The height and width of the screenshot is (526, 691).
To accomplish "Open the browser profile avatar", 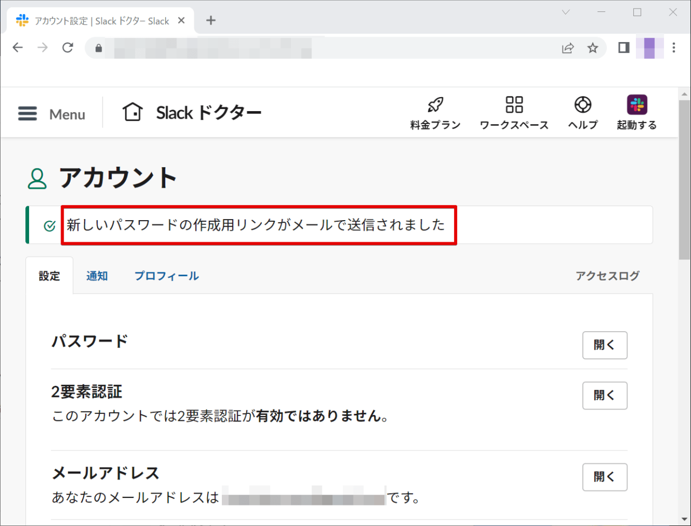I will (x=649, y=48).
